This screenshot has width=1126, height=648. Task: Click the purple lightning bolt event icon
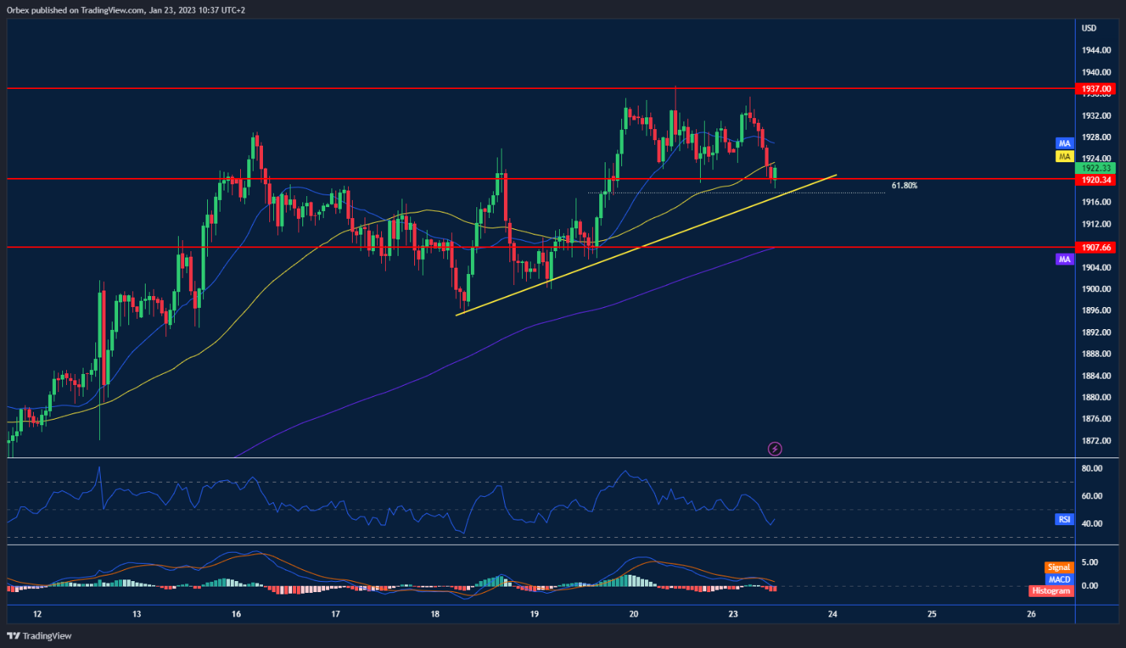[775, 449]
